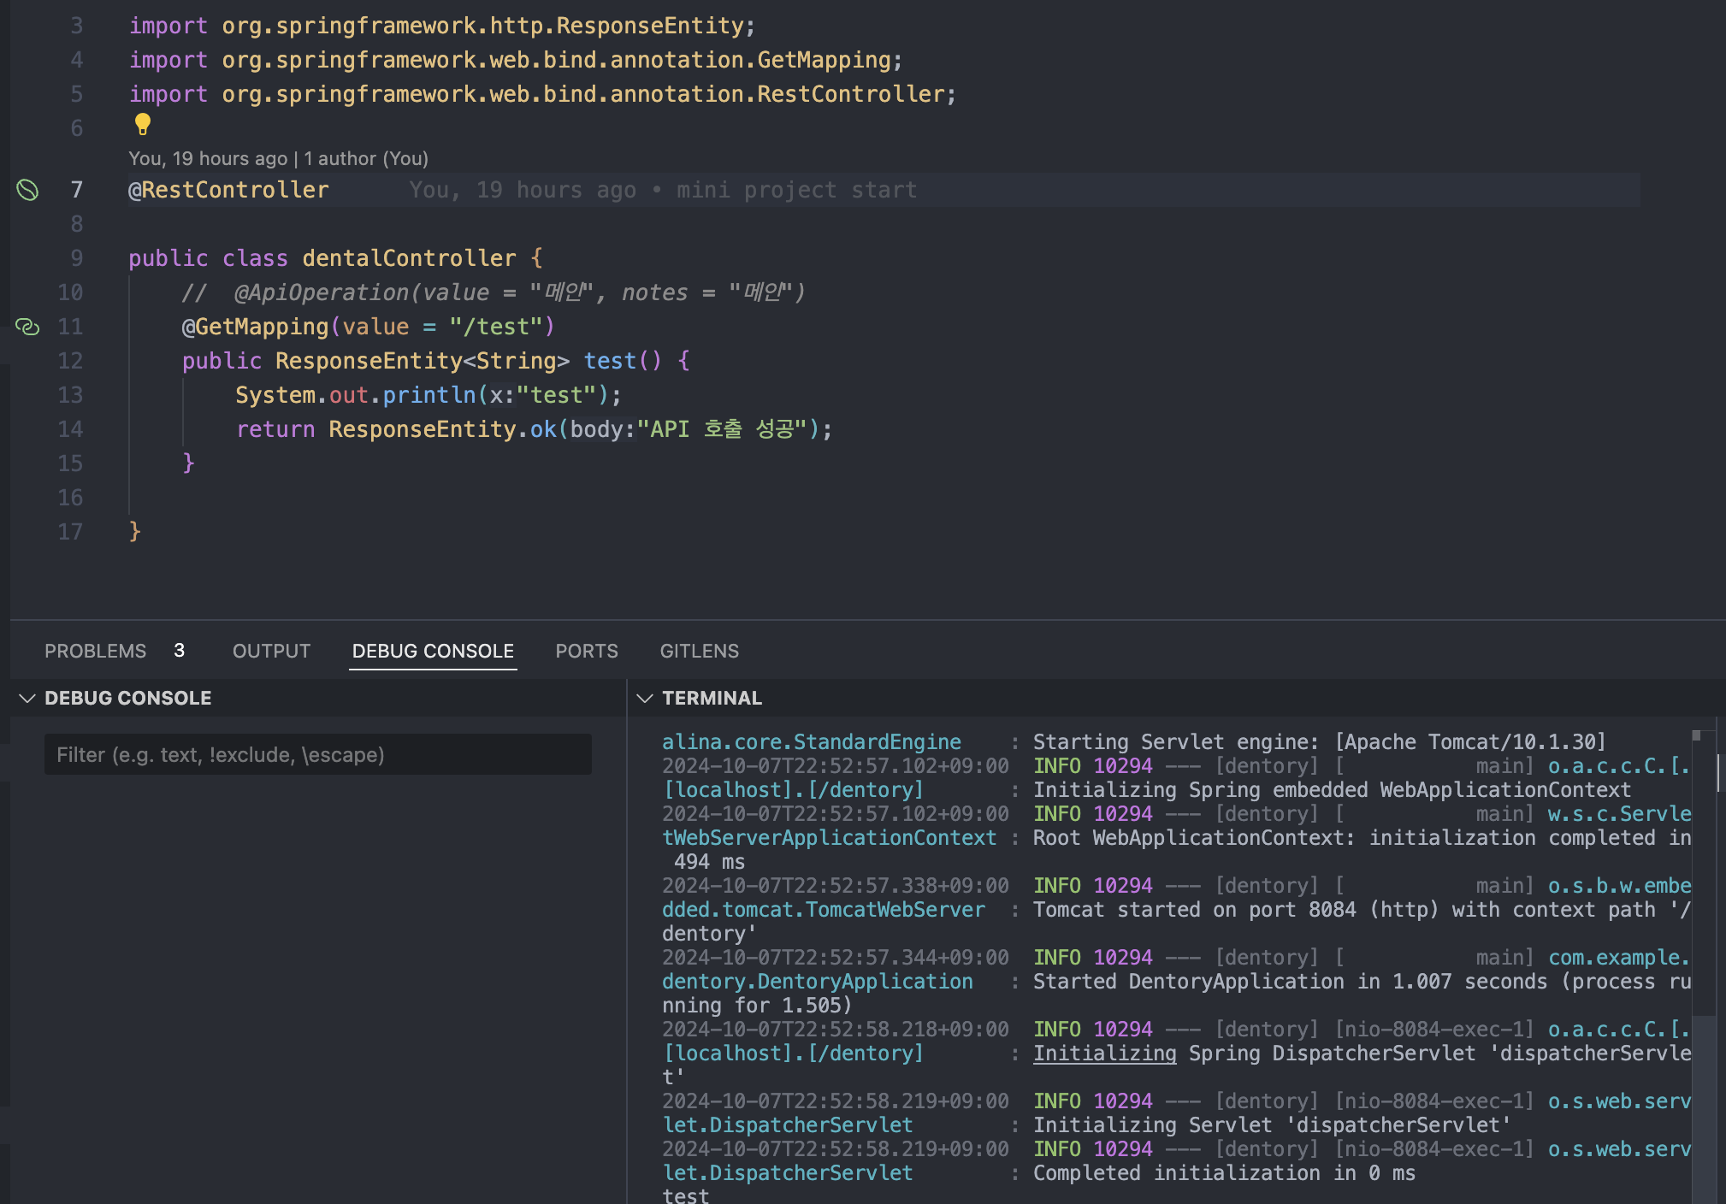Screen dimensions: 1726x1204
Task: Click the test() method name on line 12
Action: click(610, 361)
